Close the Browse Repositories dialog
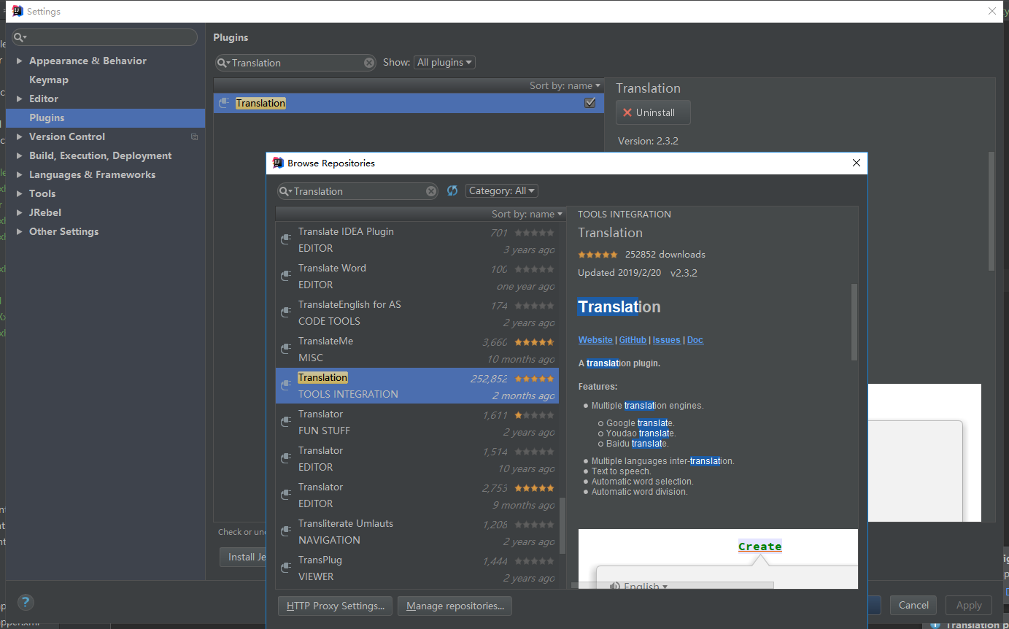The height and width of the screenshot is (629, 1009). coord(857,163)
